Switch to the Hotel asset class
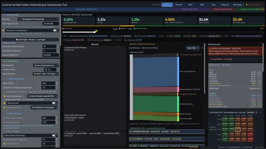The image size is (266, 149). tap(213, 5)
